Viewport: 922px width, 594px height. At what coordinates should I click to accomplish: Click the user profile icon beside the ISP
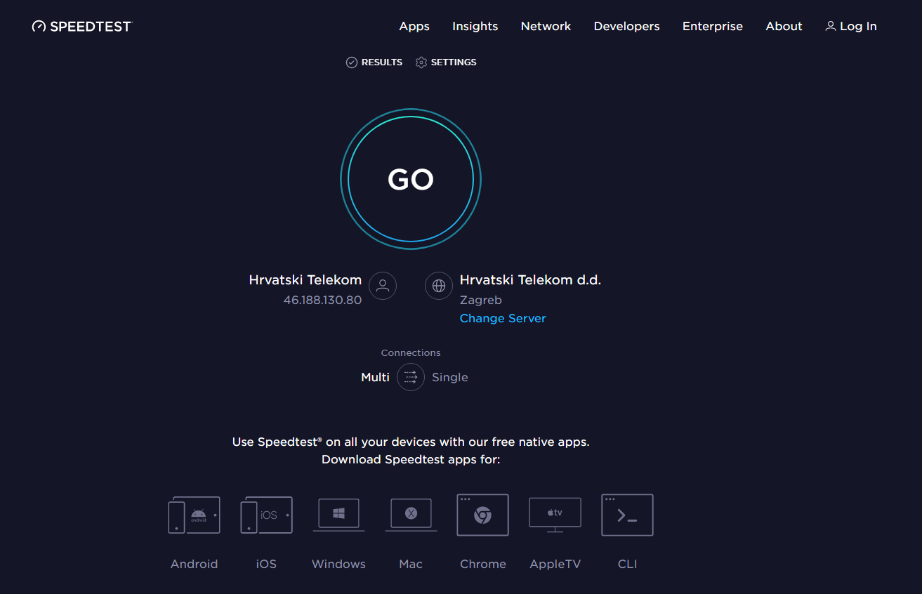point(383,286)
